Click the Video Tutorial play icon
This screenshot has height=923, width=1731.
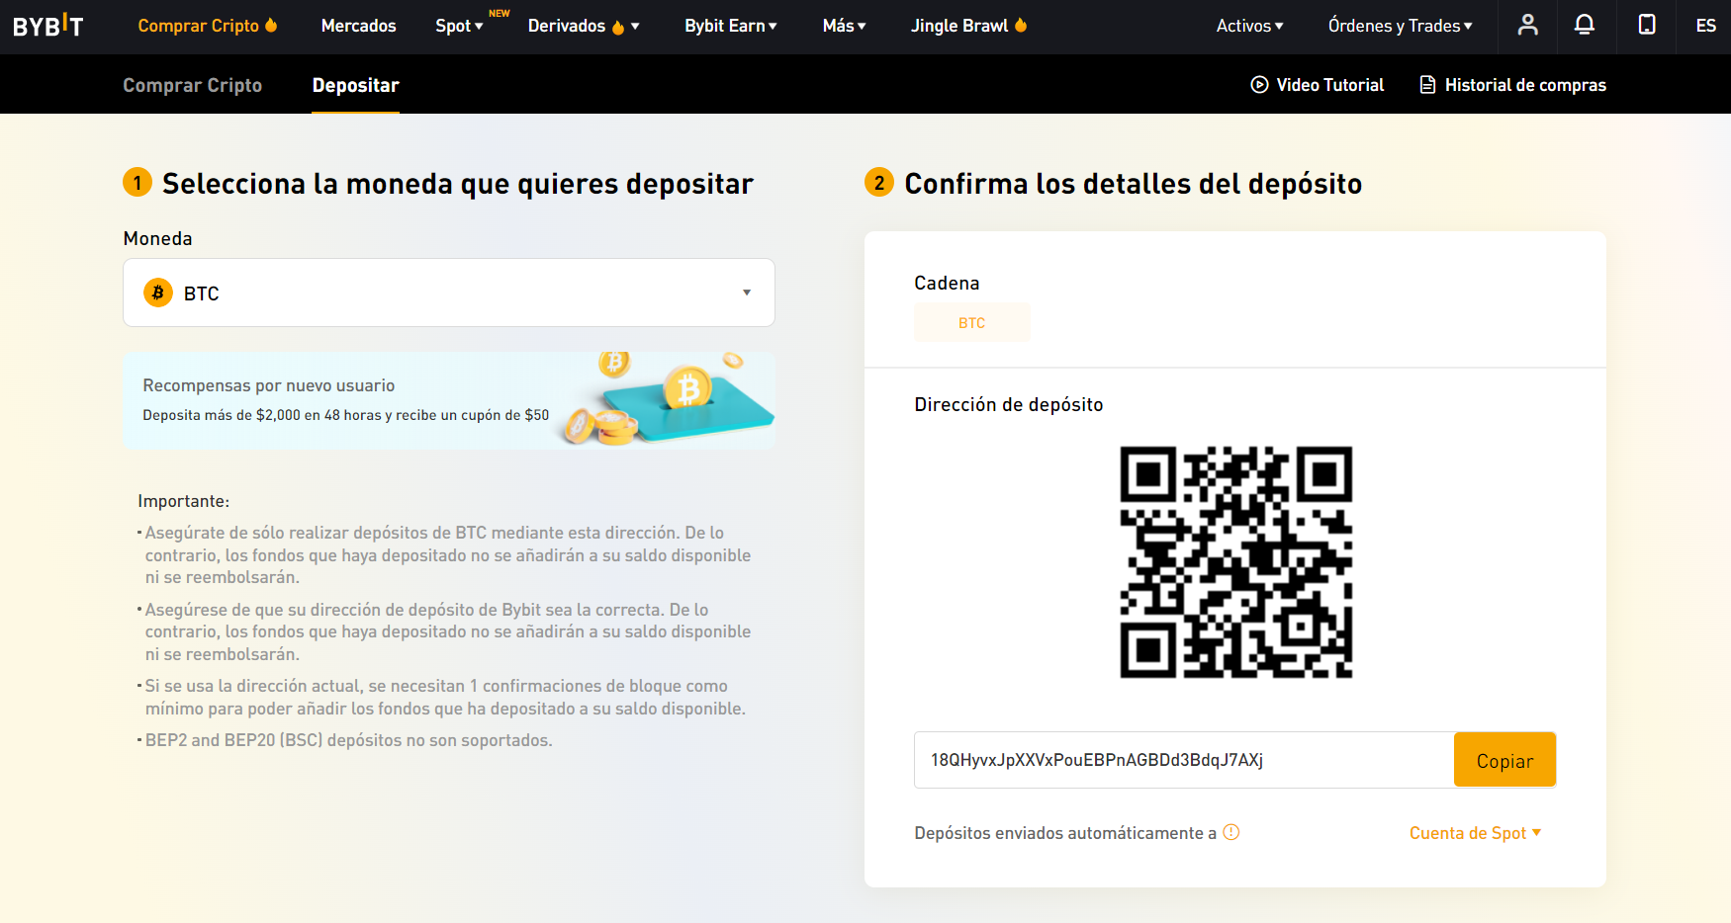pyautogui.click(x=1259, y=85)
